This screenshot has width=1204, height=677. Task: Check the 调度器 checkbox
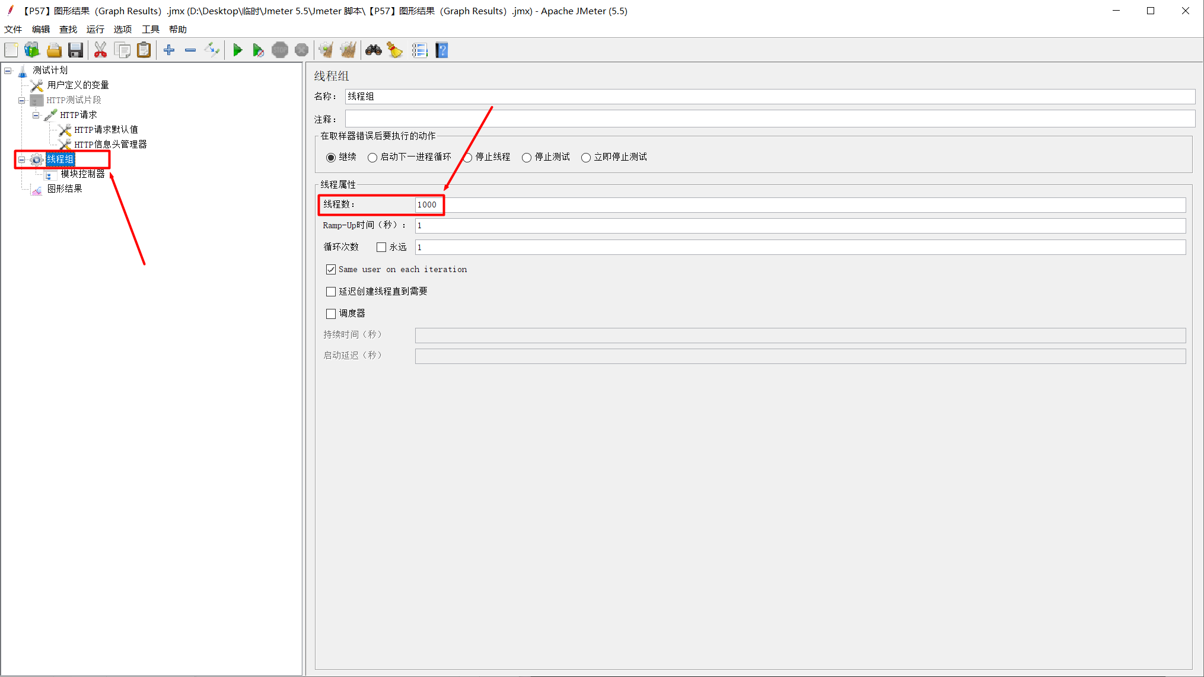click(x=331, y=314)
